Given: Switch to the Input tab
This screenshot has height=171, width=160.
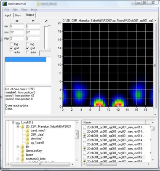Looking at the screenshot, I should coord(8,15).
